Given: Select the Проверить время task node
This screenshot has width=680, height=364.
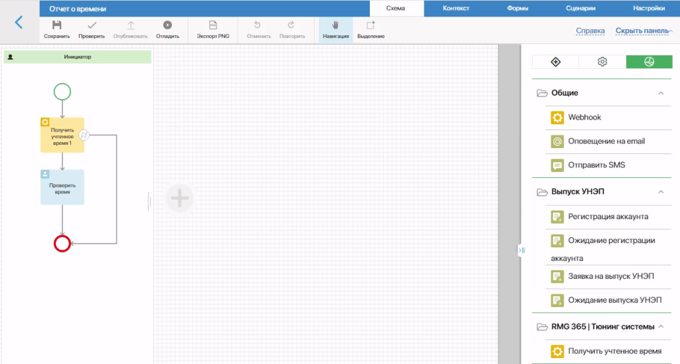Looking at the screenshot, I should click(x=62, y=187).
